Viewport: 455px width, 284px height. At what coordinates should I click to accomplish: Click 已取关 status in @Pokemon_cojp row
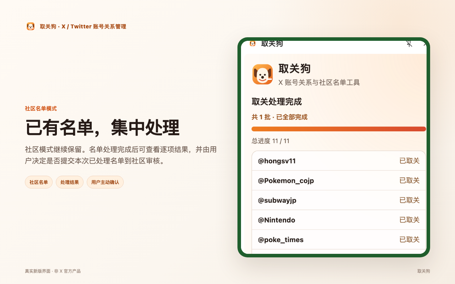(x=409, y=180)
